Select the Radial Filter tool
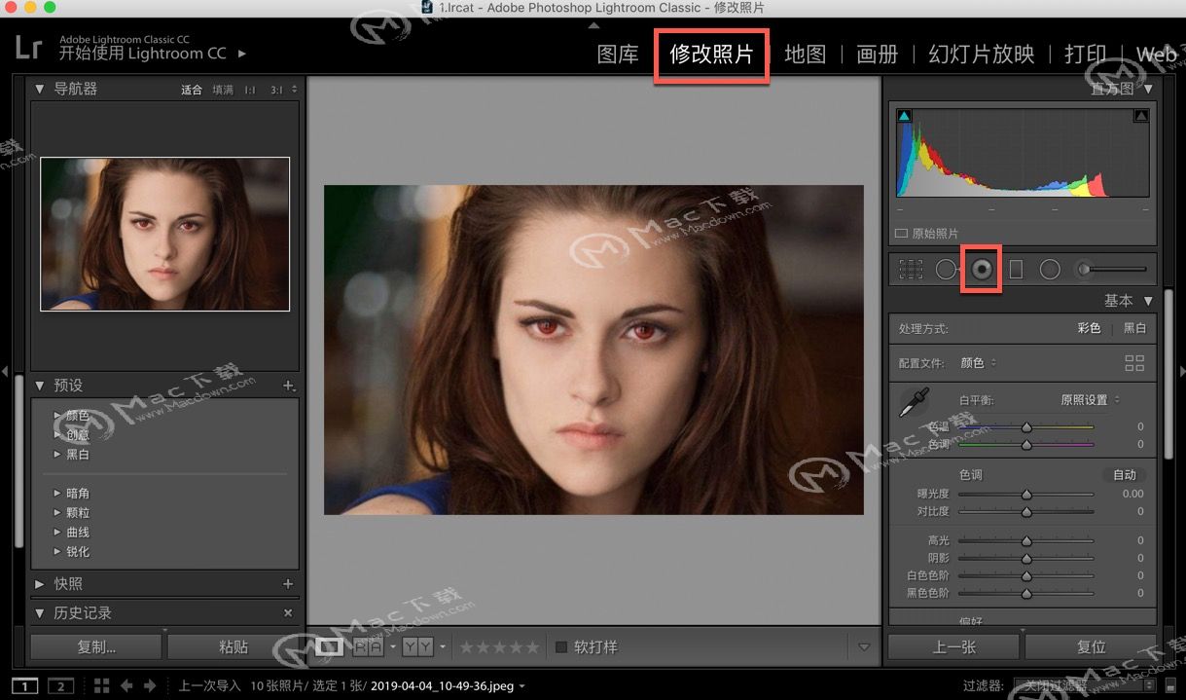Image resolution: width=1186 pixels, height=700 pixels. tap(1050, 270)
